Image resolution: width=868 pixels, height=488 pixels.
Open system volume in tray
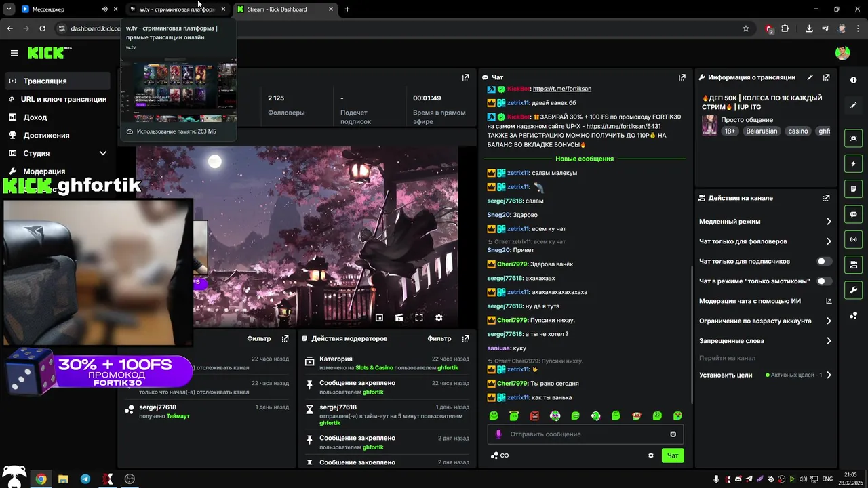tap(803, 479)
